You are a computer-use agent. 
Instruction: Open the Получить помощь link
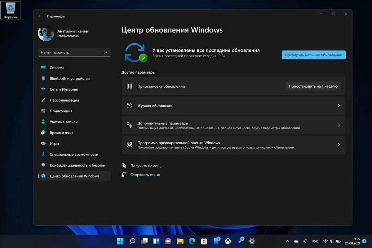point(146,166)
